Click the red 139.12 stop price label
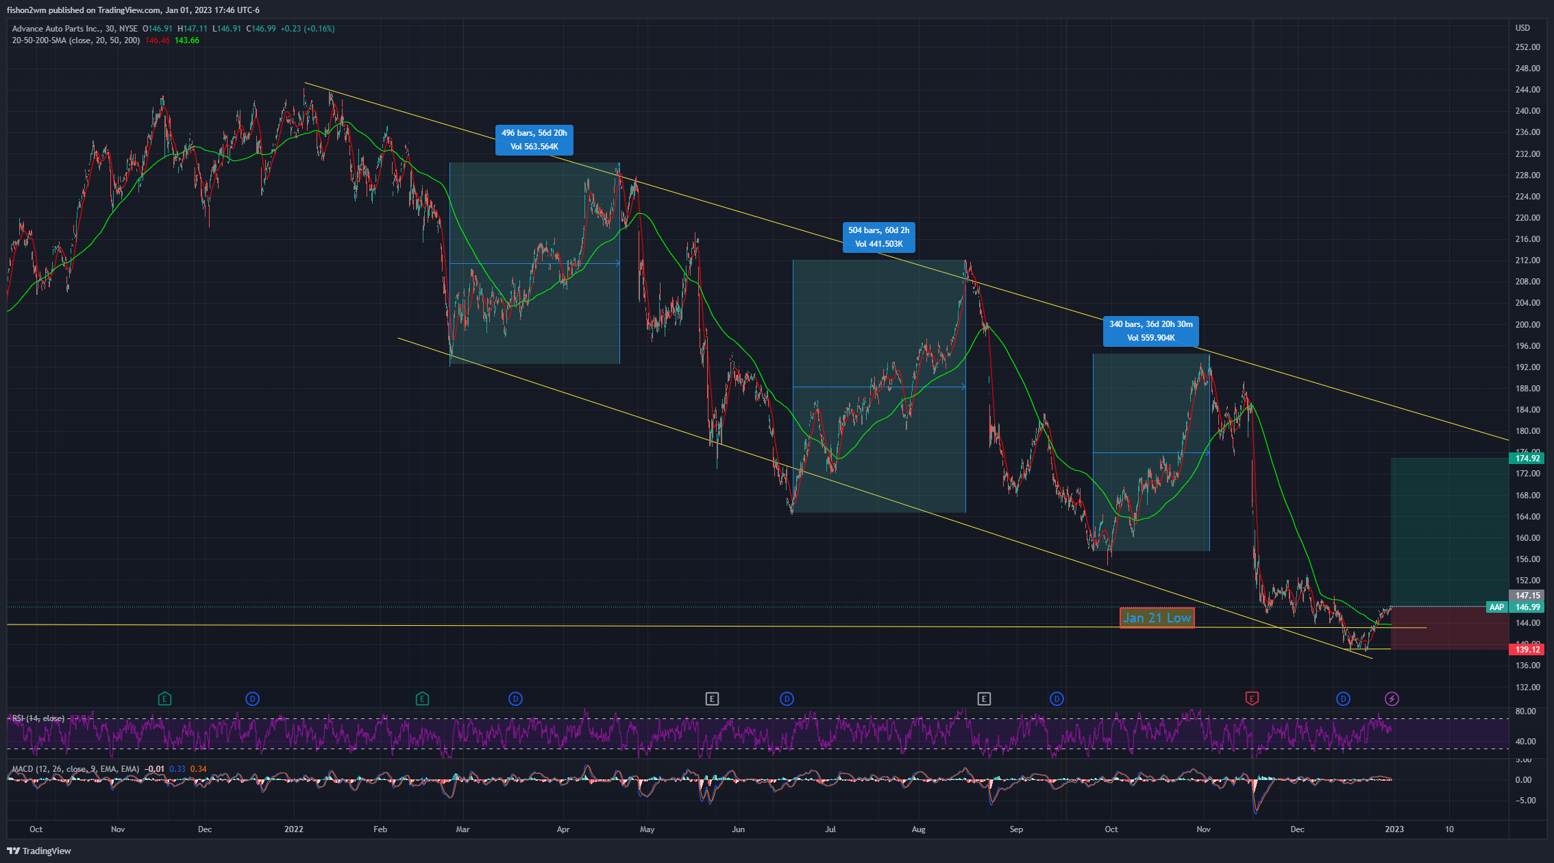This screenshot has width=1554, height=863. (1528, 649)
